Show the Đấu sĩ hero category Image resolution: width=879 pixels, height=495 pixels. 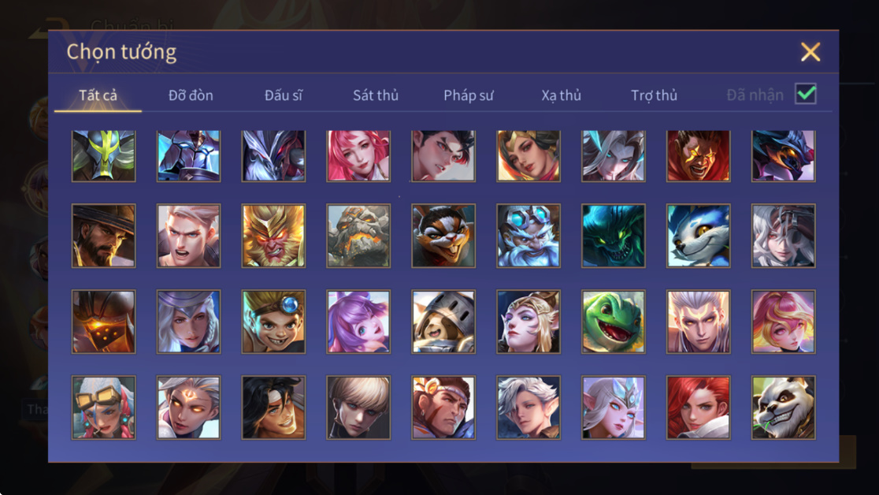(x=283, y=95)
